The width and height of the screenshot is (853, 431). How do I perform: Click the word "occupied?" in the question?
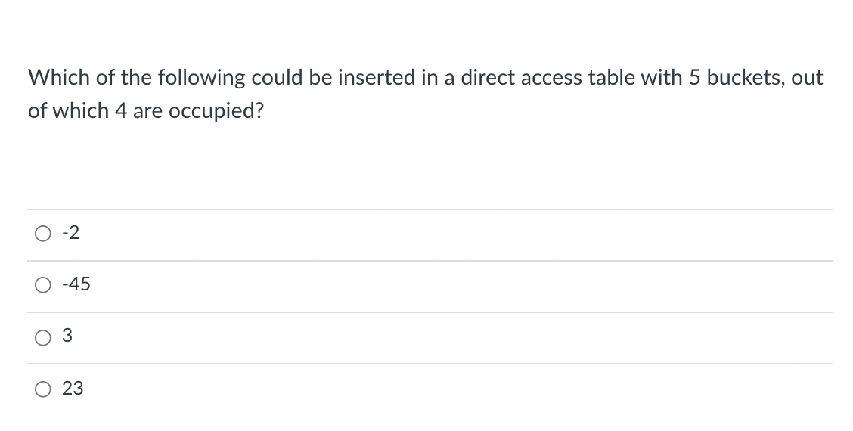click(x=216, y=111)
